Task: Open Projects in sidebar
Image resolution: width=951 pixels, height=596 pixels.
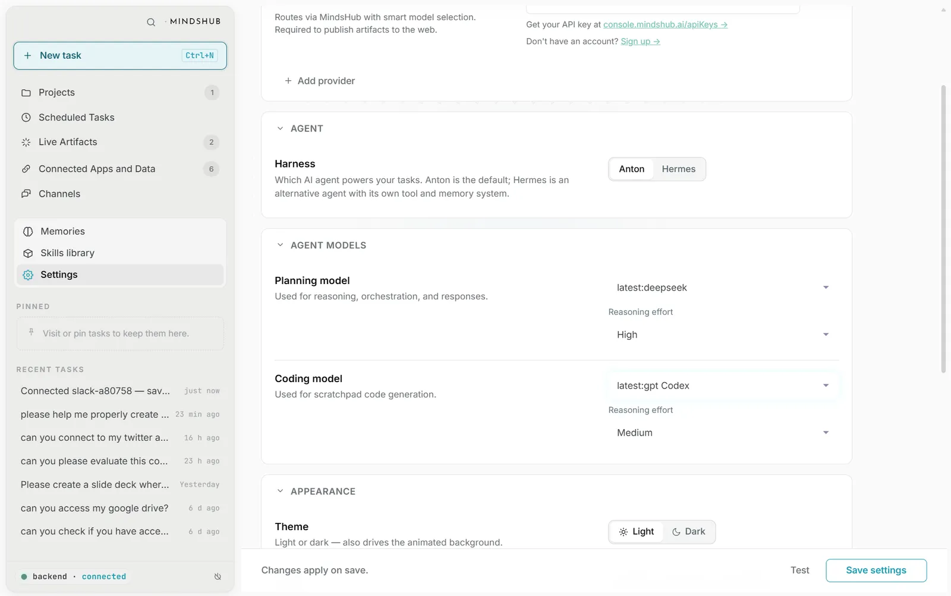Action: coord(120,93)
